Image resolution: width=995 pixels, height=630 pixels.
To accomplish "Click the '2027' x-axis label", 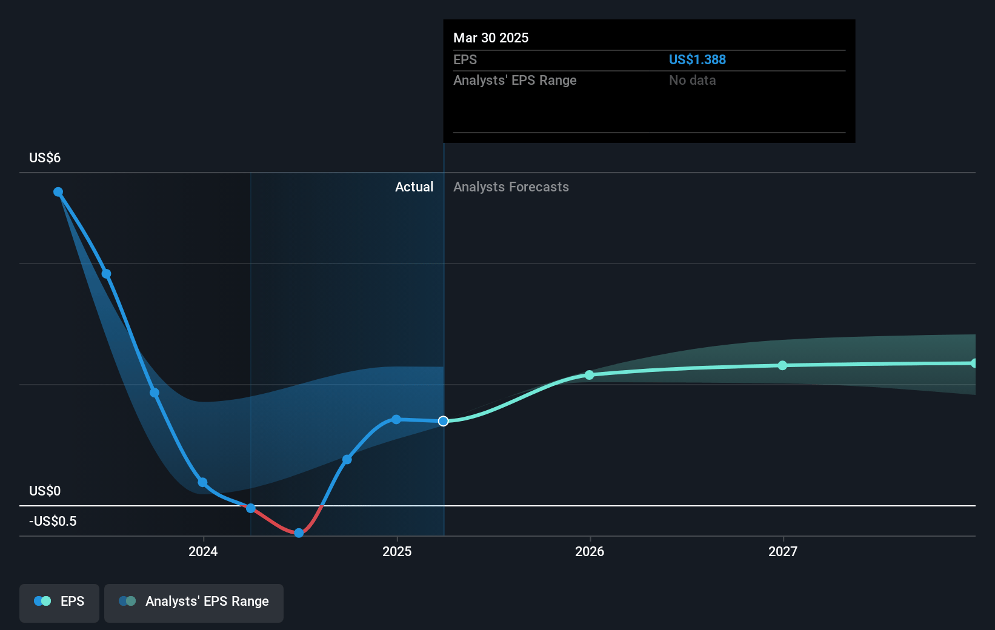I will [783, 551].
